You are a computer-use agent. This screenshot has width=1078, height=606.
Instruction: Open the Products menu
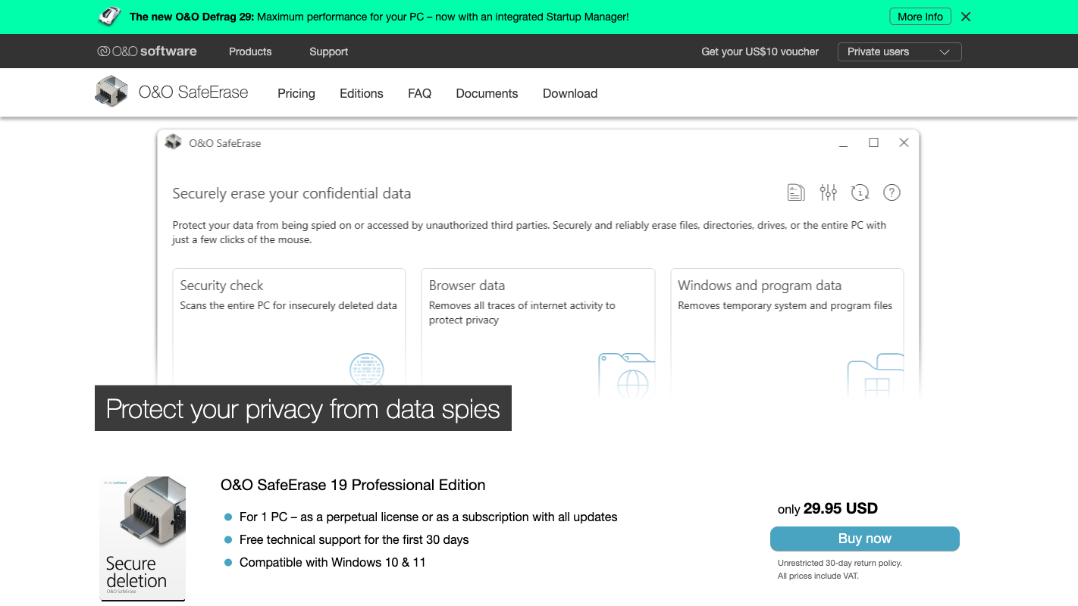(250, 52)
